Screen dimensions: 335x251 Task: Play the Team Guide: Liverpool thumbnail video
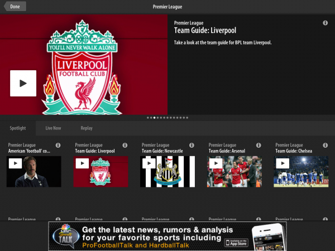point(82,163)
